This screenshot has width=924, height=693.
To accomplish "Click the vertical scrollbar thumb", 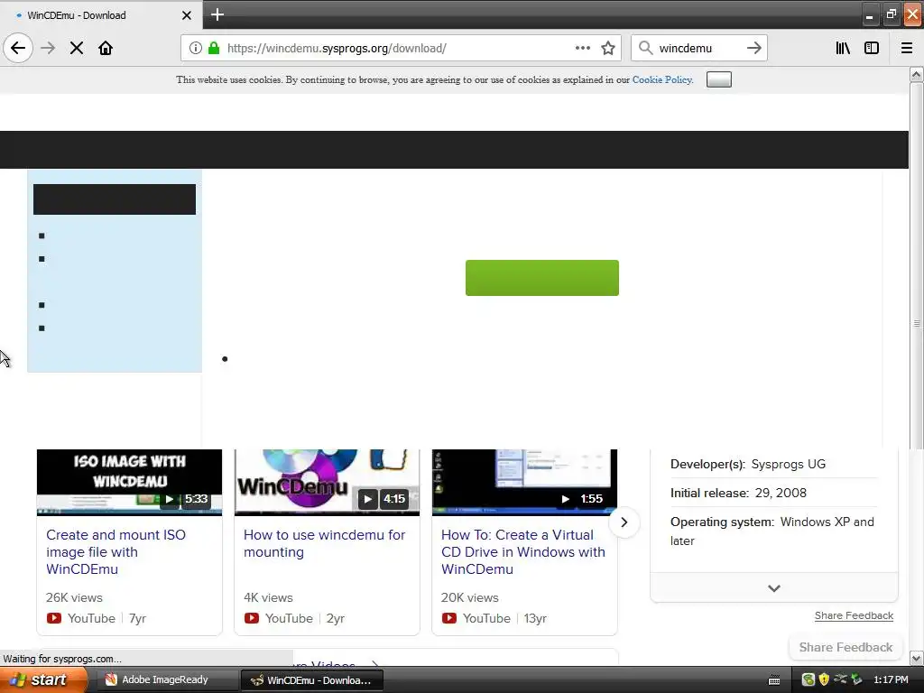I will [916, 324].
